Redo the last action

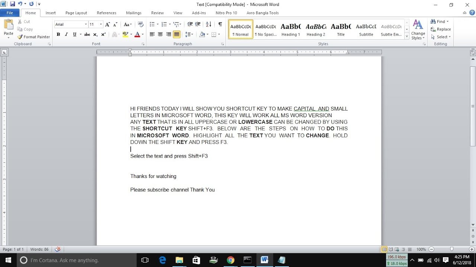(x=31, y=4)
